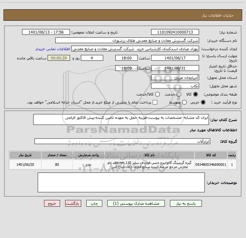Select the جزیی purchase type radio
The height and width of the screenshot is (238, 246).
(x=203, y=102)
